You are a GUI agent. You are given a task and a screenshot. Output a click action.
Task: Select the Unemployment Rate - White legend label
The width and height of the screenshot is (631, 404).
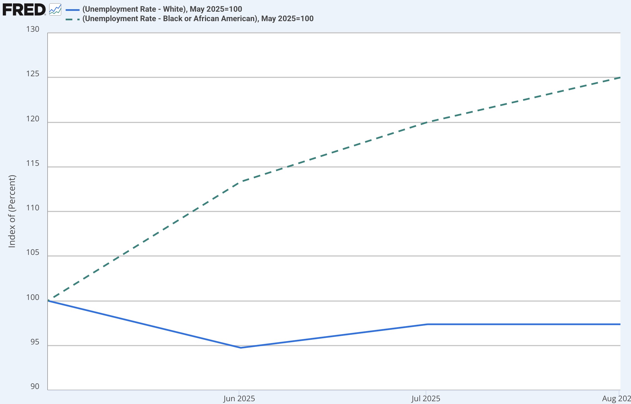point(162,9)
